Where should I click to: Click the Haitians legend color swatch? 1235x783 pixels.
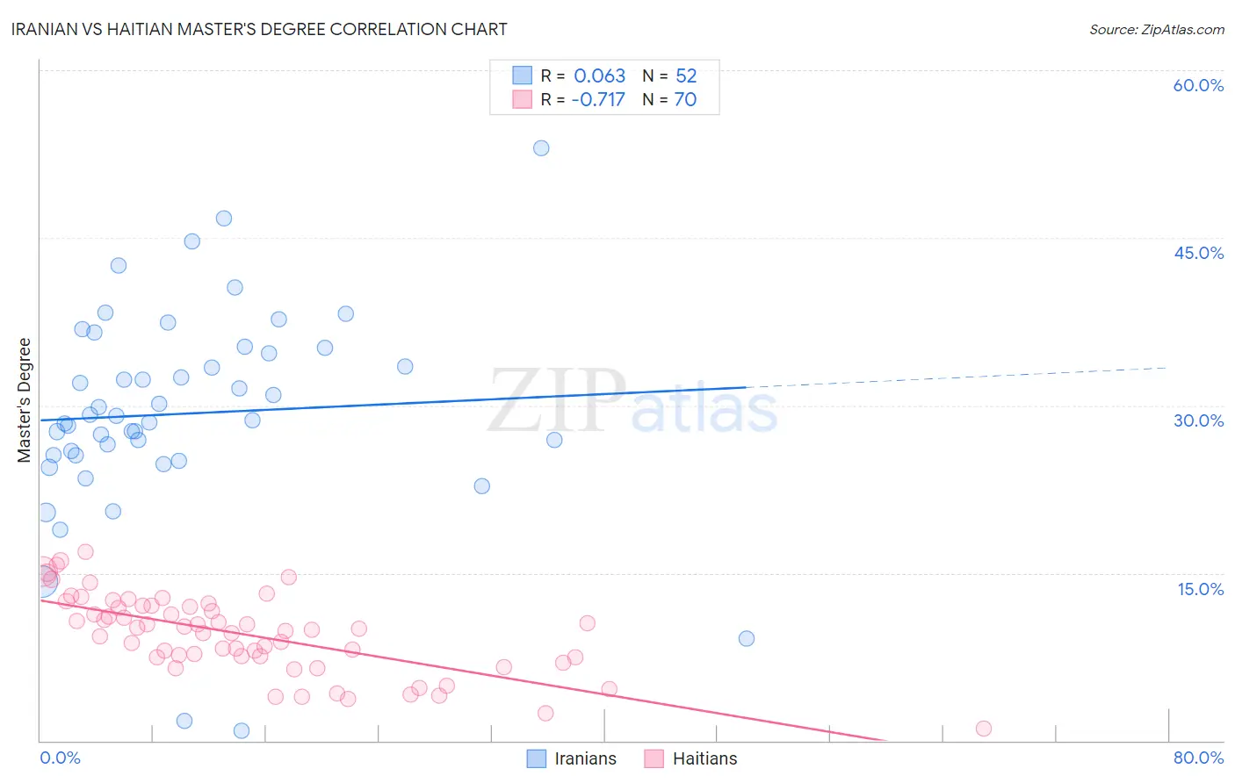point(654,758)
